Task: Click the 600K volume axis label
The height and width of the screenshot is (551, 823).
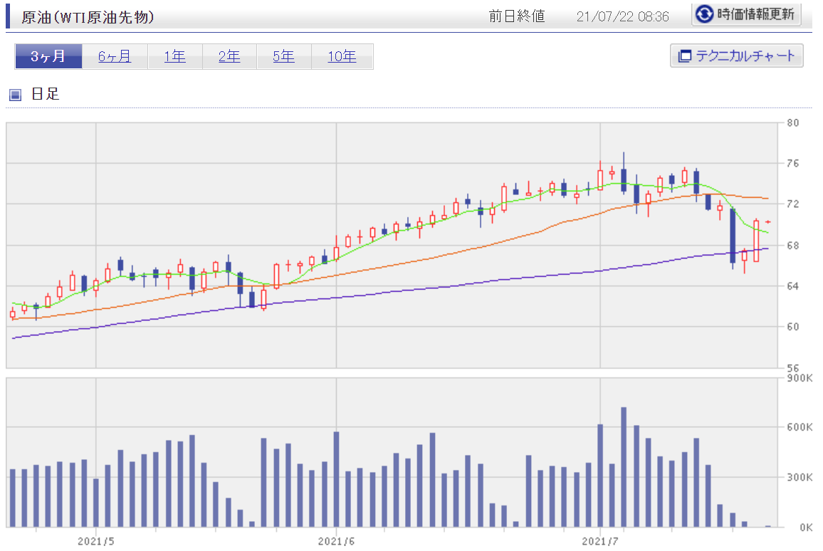Action: pos(800,427)
